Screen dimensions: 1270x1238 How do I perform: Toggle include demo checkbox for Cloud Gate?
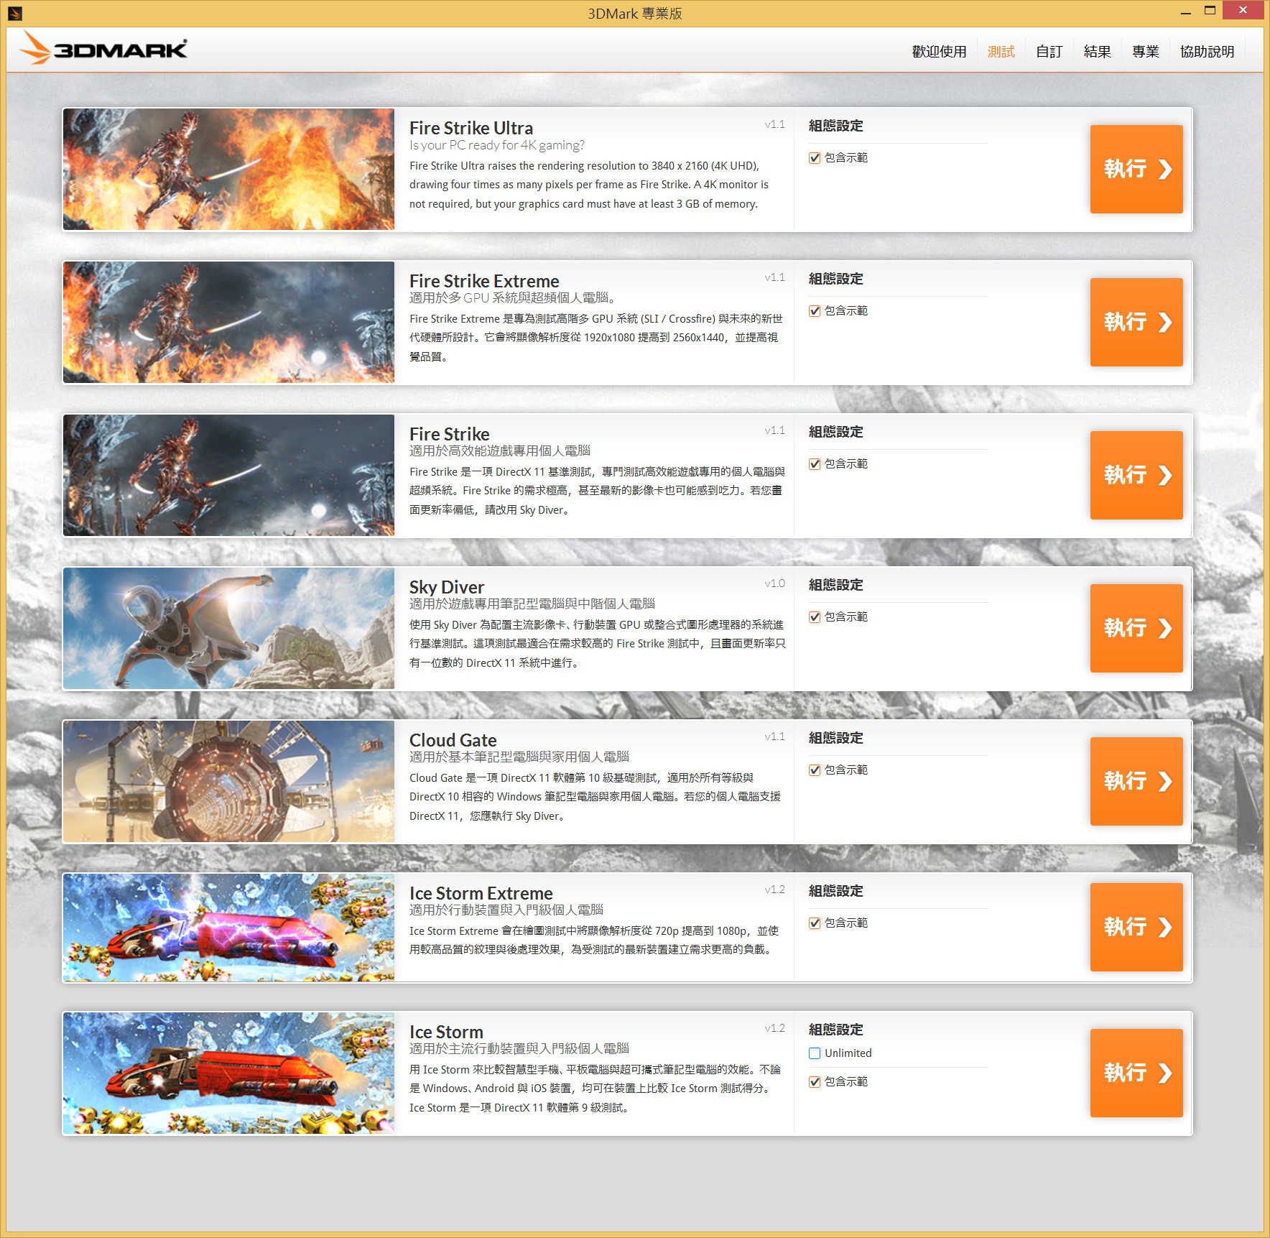pos(815,770)
